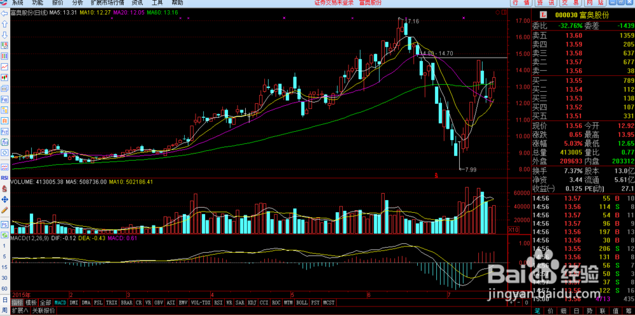
Task: Click the green refresh icon in sidebar
Action: [4, 235]
